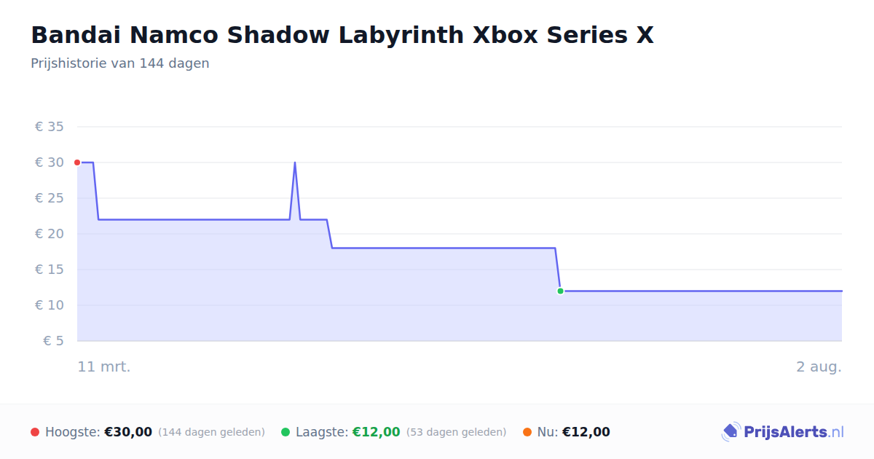Click the price spike peak on the line
The image size is (874, 459).
[x=294, y=162]
